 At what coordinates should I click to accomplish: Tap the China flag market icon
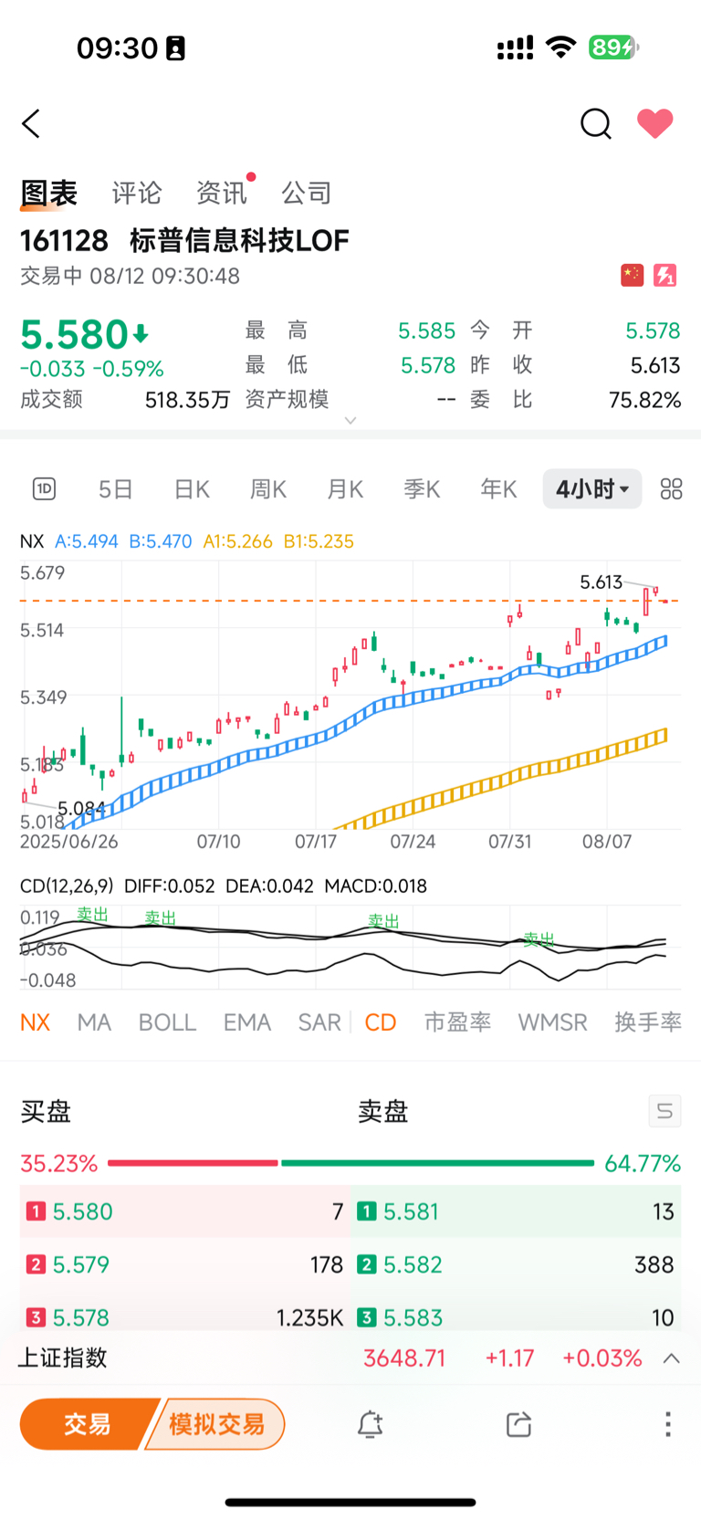pos(632,275)
